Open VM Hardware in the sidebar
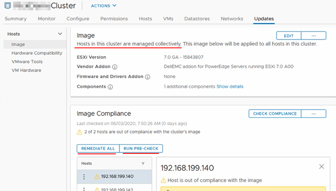The width and height of the screenshot is (336, 191). tap(26, 70)
